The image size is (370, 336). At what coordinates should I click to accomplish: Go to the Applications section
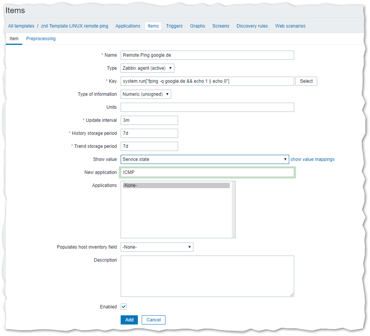(128, 26)
